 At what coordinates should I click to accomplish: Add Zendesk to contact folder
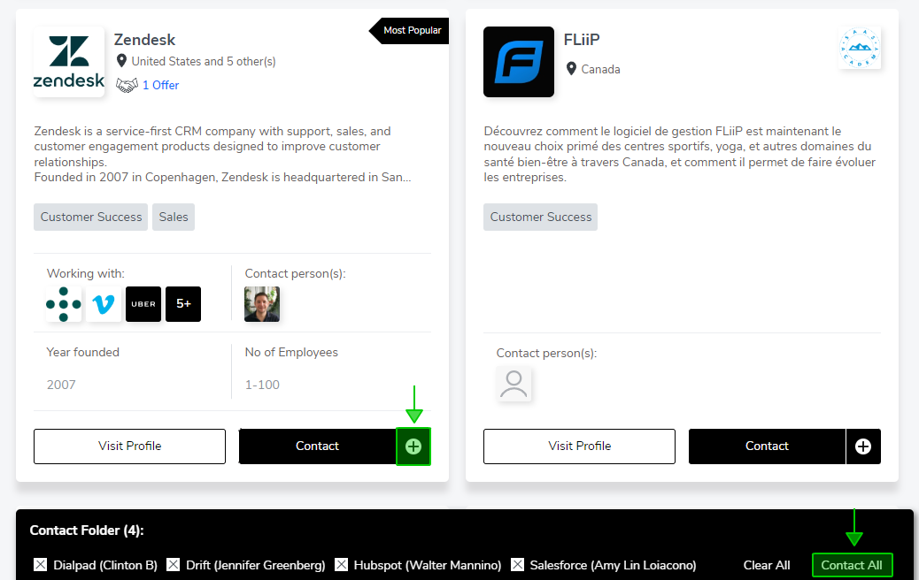point(413,446)
